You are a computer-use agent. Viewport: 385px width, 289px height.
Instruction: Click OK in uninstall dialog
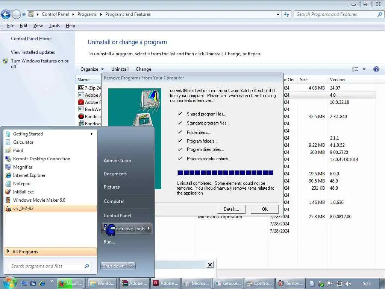[x=265, y=209]
